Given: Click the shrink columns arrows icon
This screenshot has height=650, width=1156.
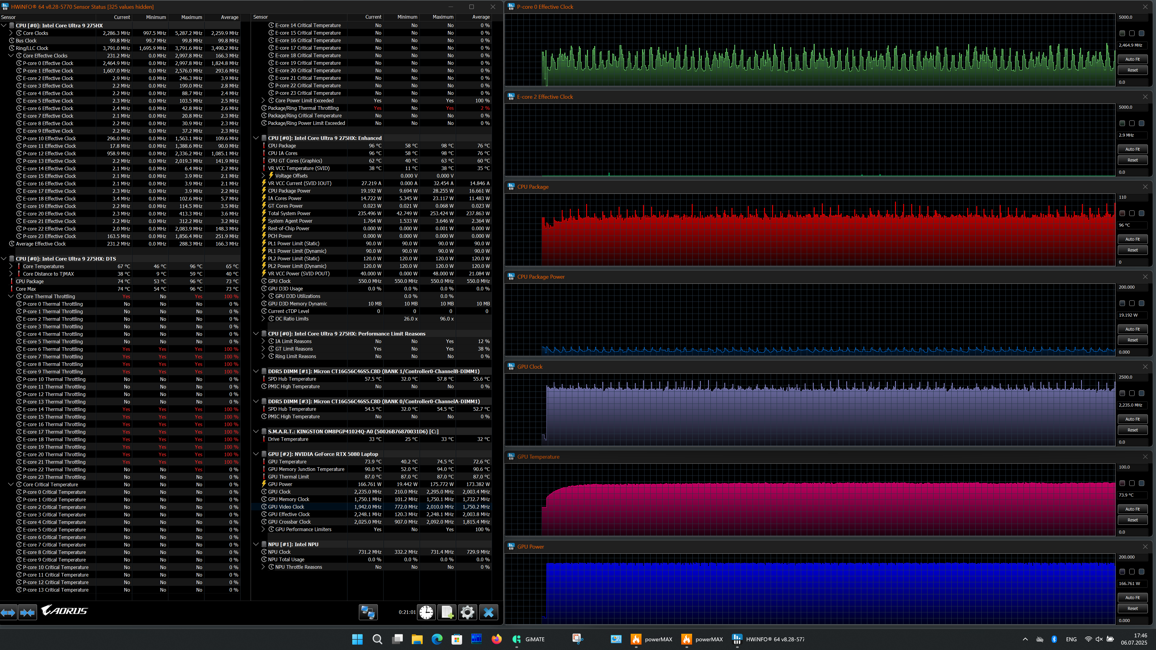Looking at the screenshot, I should pyautogui.click(x=27, y=612).
